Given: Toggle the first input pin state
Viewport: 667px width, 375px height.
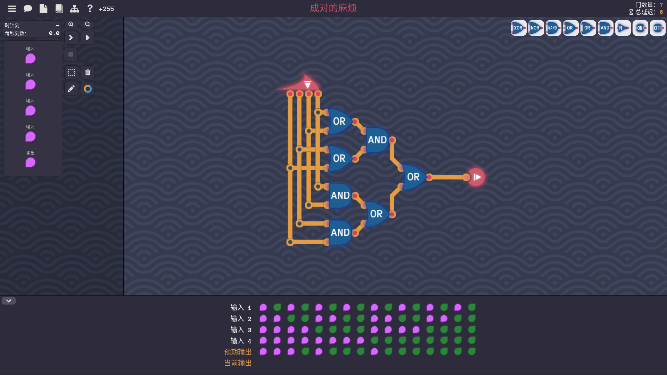Looking at the screenshot, I should (31, 58).
